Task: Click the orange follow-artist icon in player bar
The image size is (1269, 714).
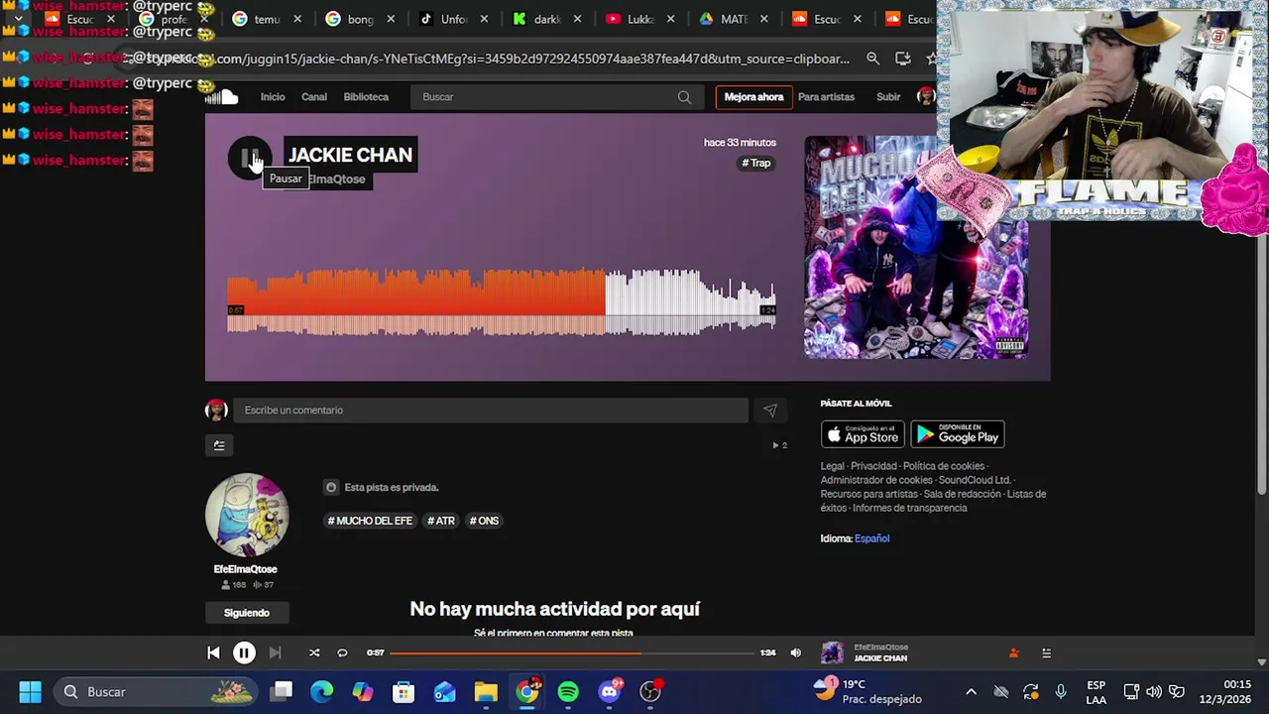Action: [x=1013, y=653]
